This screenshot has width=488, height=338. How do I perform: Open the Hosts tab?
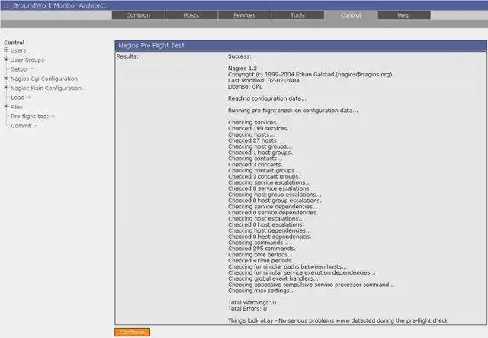pyautogui.click(x=191, y=15)
